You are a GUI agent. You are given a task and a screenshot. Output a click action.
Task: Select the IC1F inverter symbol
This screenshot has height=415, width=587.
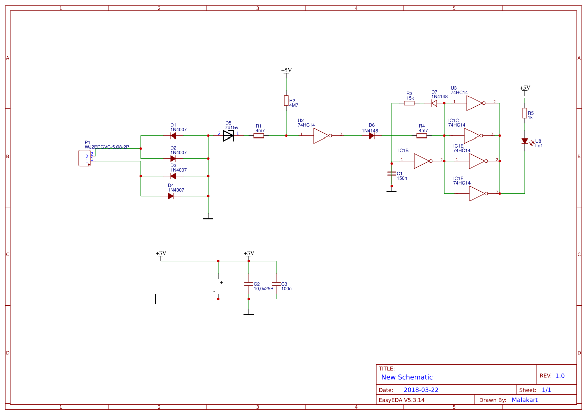[x=478, y=194]
